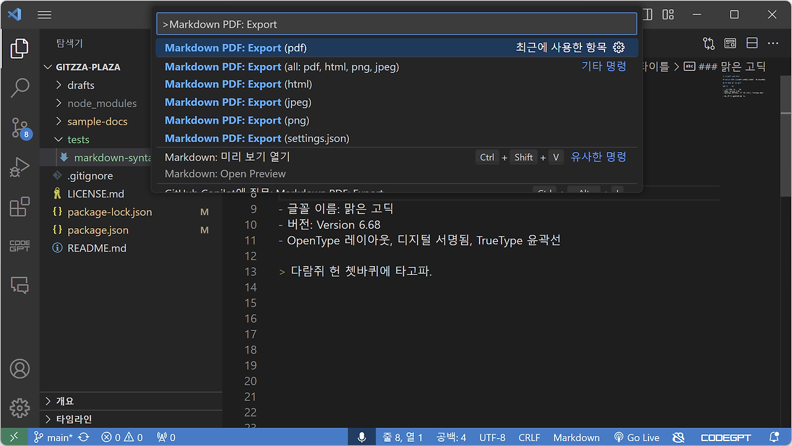Open the Manage gear in activity bar

point(20,408)
